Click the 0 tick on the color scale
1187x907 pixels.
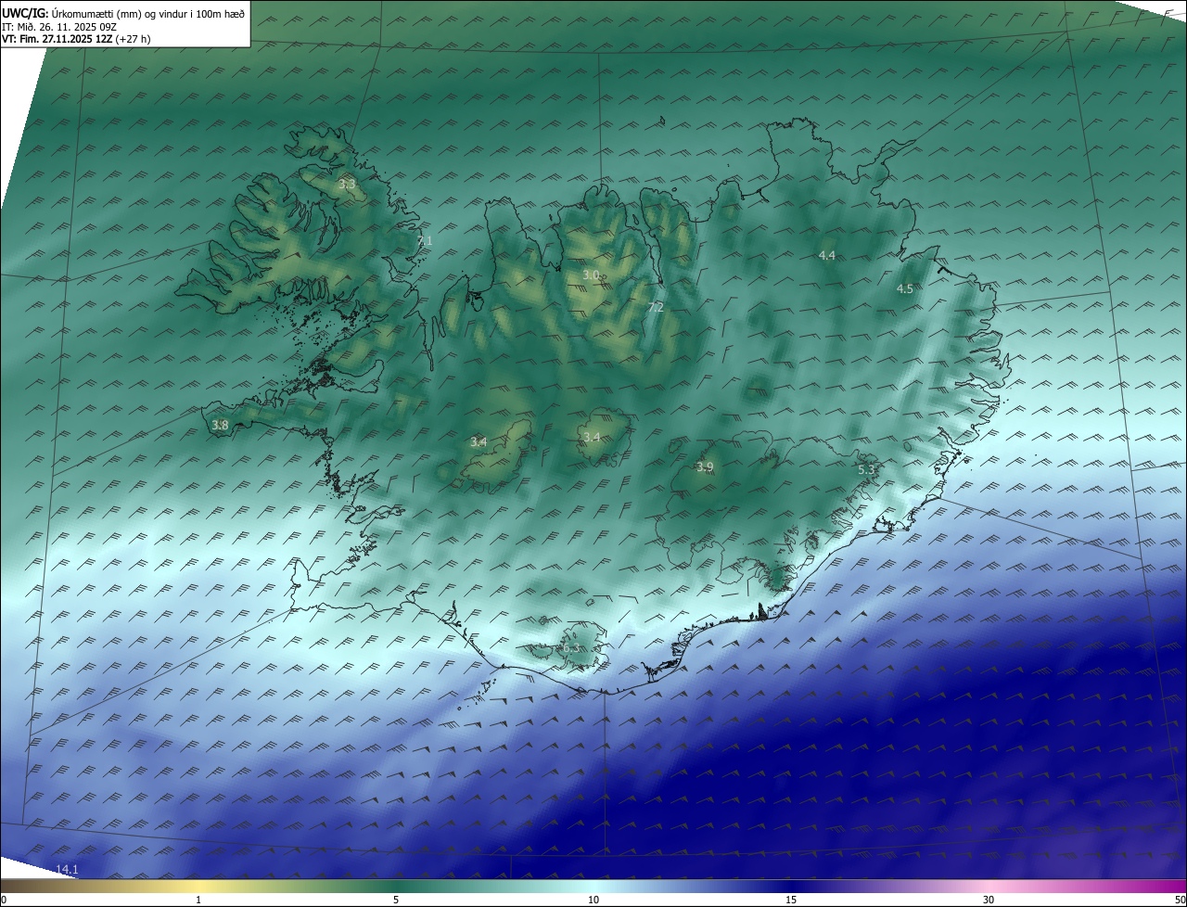coord(4,900)
